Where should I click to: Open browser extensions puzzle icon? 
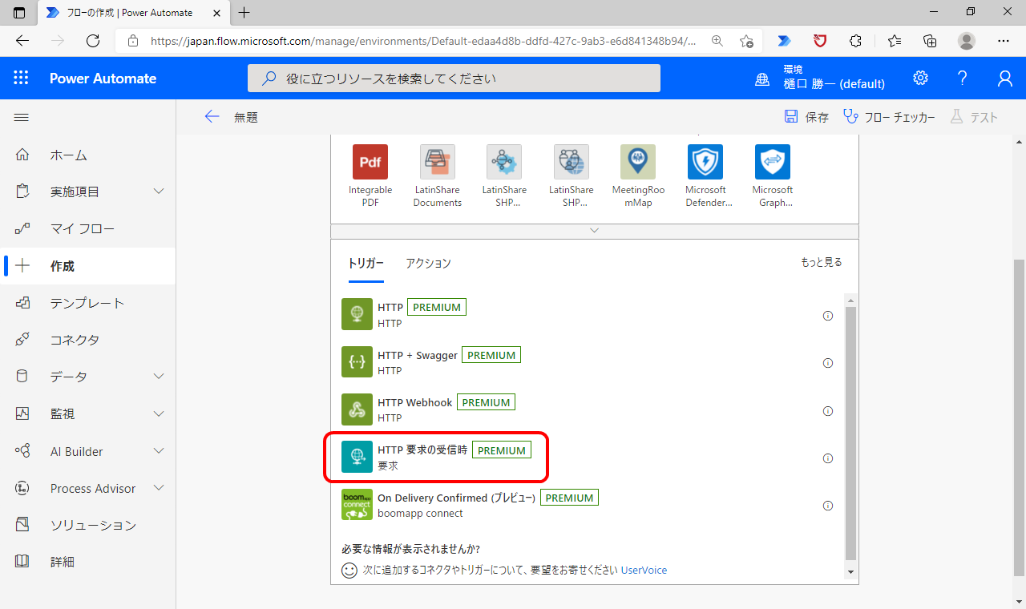(x=856, y=41)
